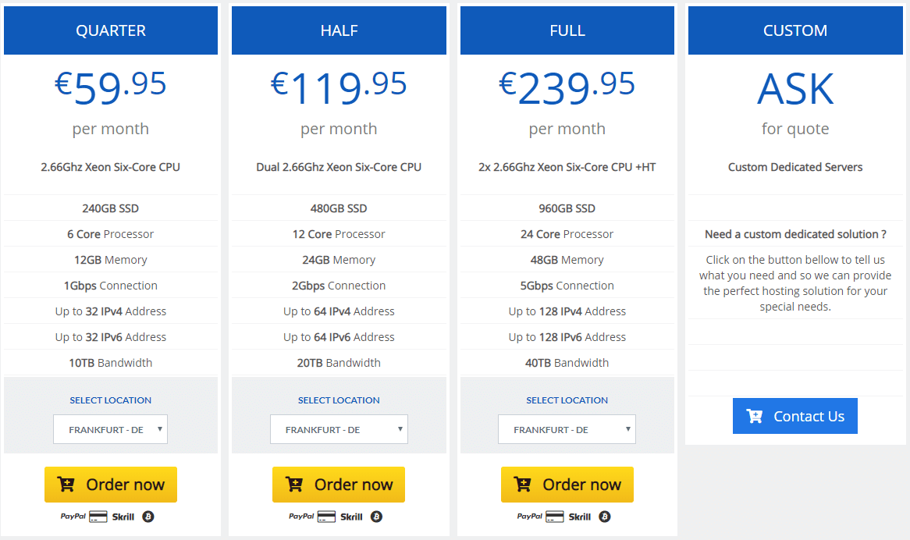Click the cart icon in the Contact Us button
The height and width of the screenshot is (540, 910).
(755, 416)
